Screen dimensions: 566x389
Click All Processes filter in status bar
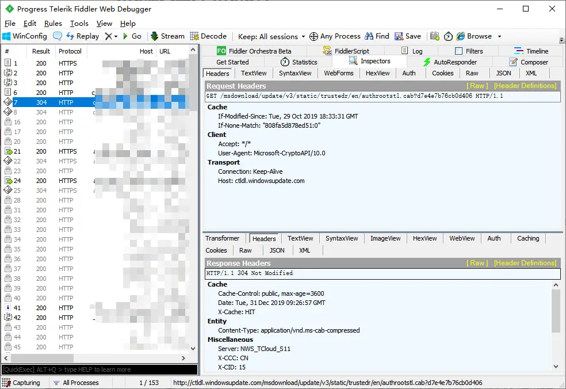coord(76,383)
